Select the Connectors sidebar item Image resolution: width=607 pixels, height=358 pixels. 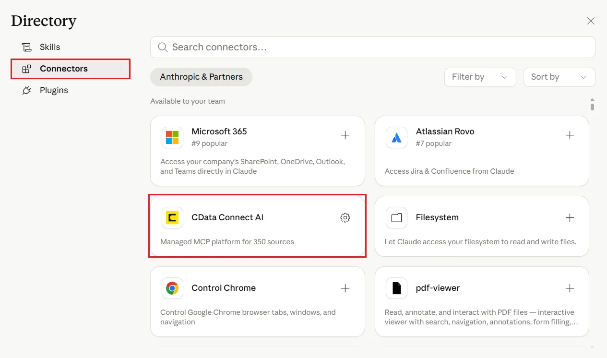(70, 69)
